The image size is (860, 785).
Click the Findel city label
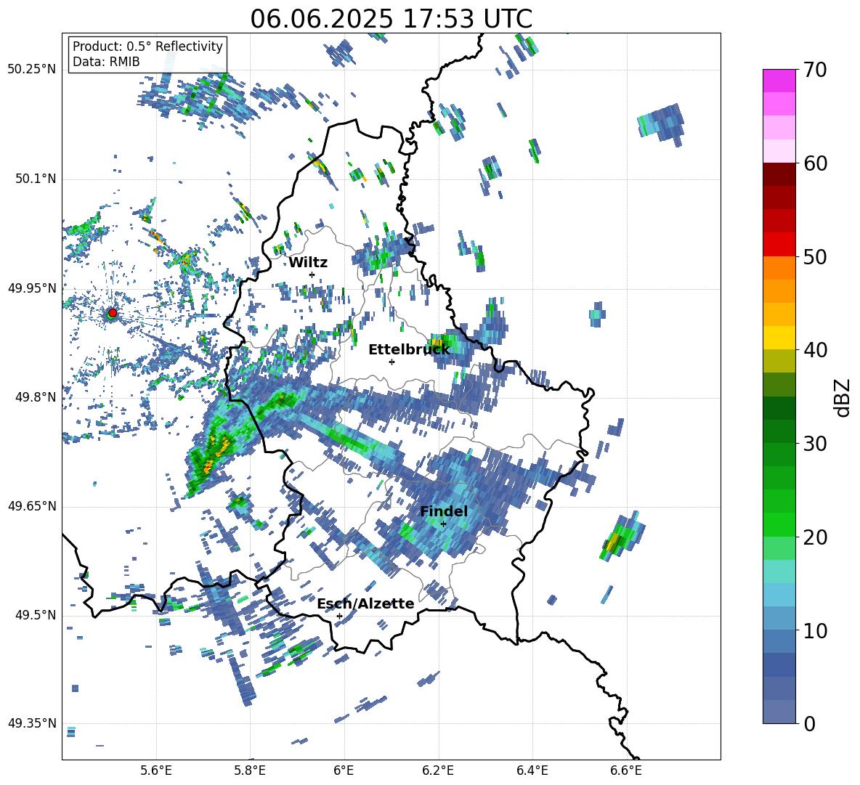(x=444, y=511)
